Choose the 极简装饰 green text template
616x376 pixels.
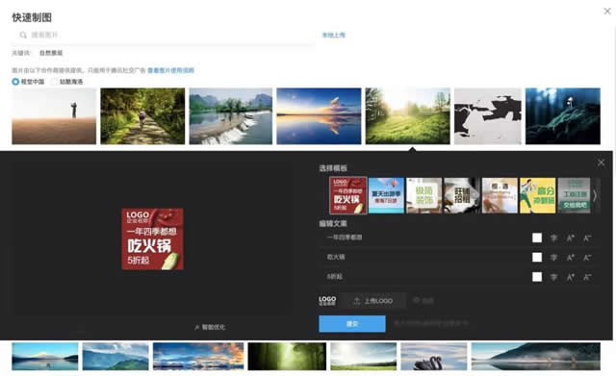click(x=423, y=195)
